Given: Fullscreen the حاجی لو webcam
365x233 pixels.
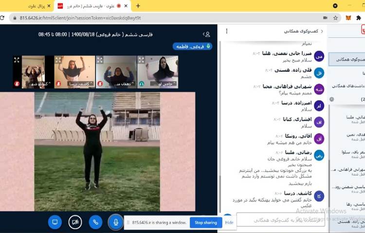Looking at the screenshot, I should point(142,60).
